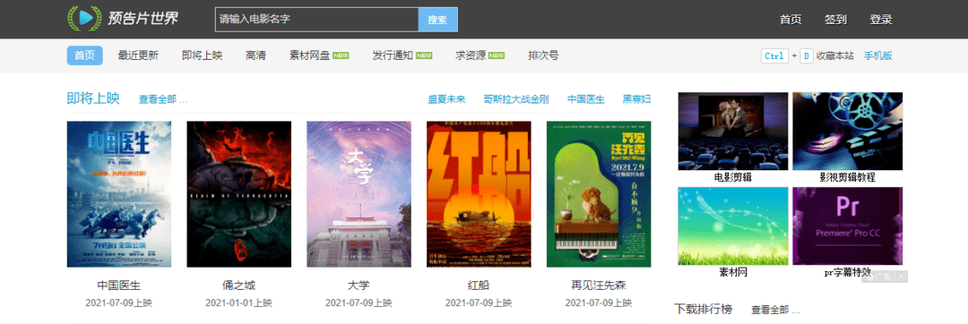Click the 影视剪辑教程 ad caption
968x324 pixels.
coord(848,177)
